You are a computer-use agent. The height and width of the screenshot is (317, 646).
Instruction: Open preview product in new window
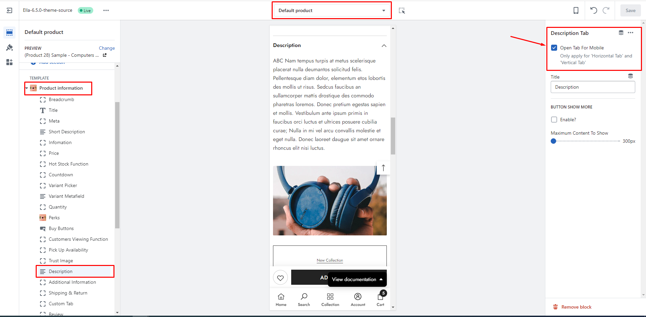coord(105,55)
